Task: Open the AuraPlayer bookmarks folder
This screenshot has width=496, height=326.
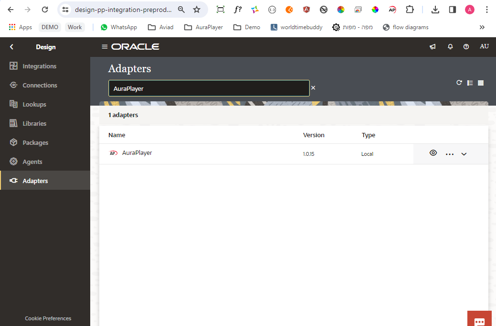Action: click(x=203, y=27)
